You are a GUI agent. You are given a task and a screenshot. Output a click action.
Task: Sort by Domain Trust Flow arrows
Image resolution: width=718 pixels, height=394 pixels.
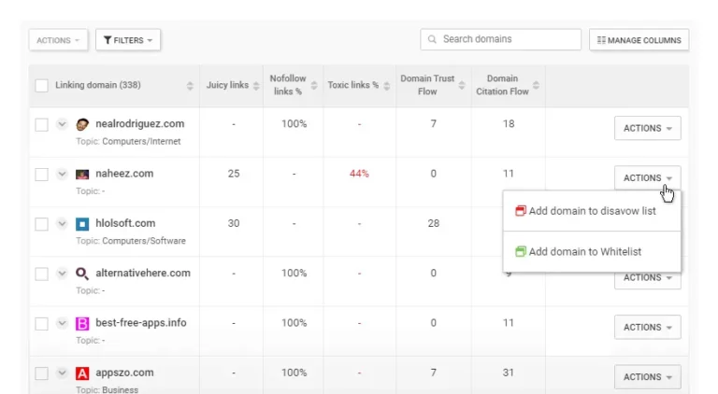coord(462,86)
